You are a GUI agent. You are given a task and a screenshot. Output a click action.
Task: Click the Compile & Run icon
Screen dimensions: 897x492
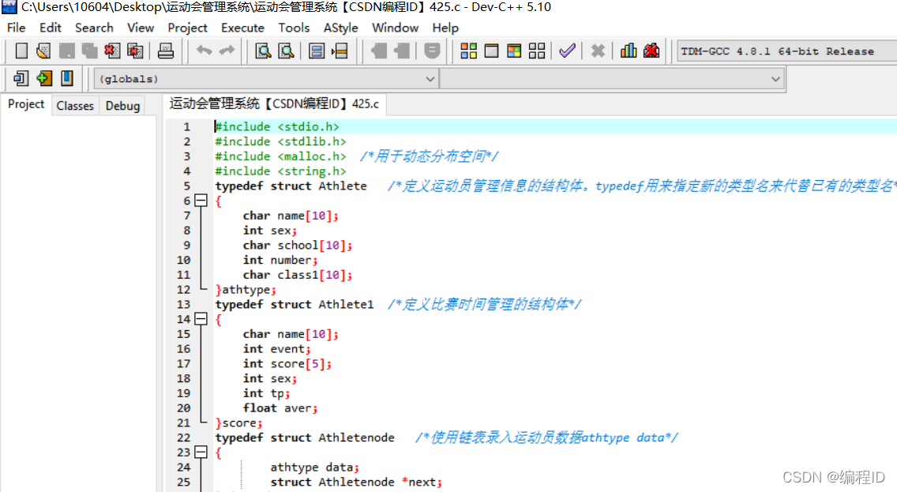(513, 50)
